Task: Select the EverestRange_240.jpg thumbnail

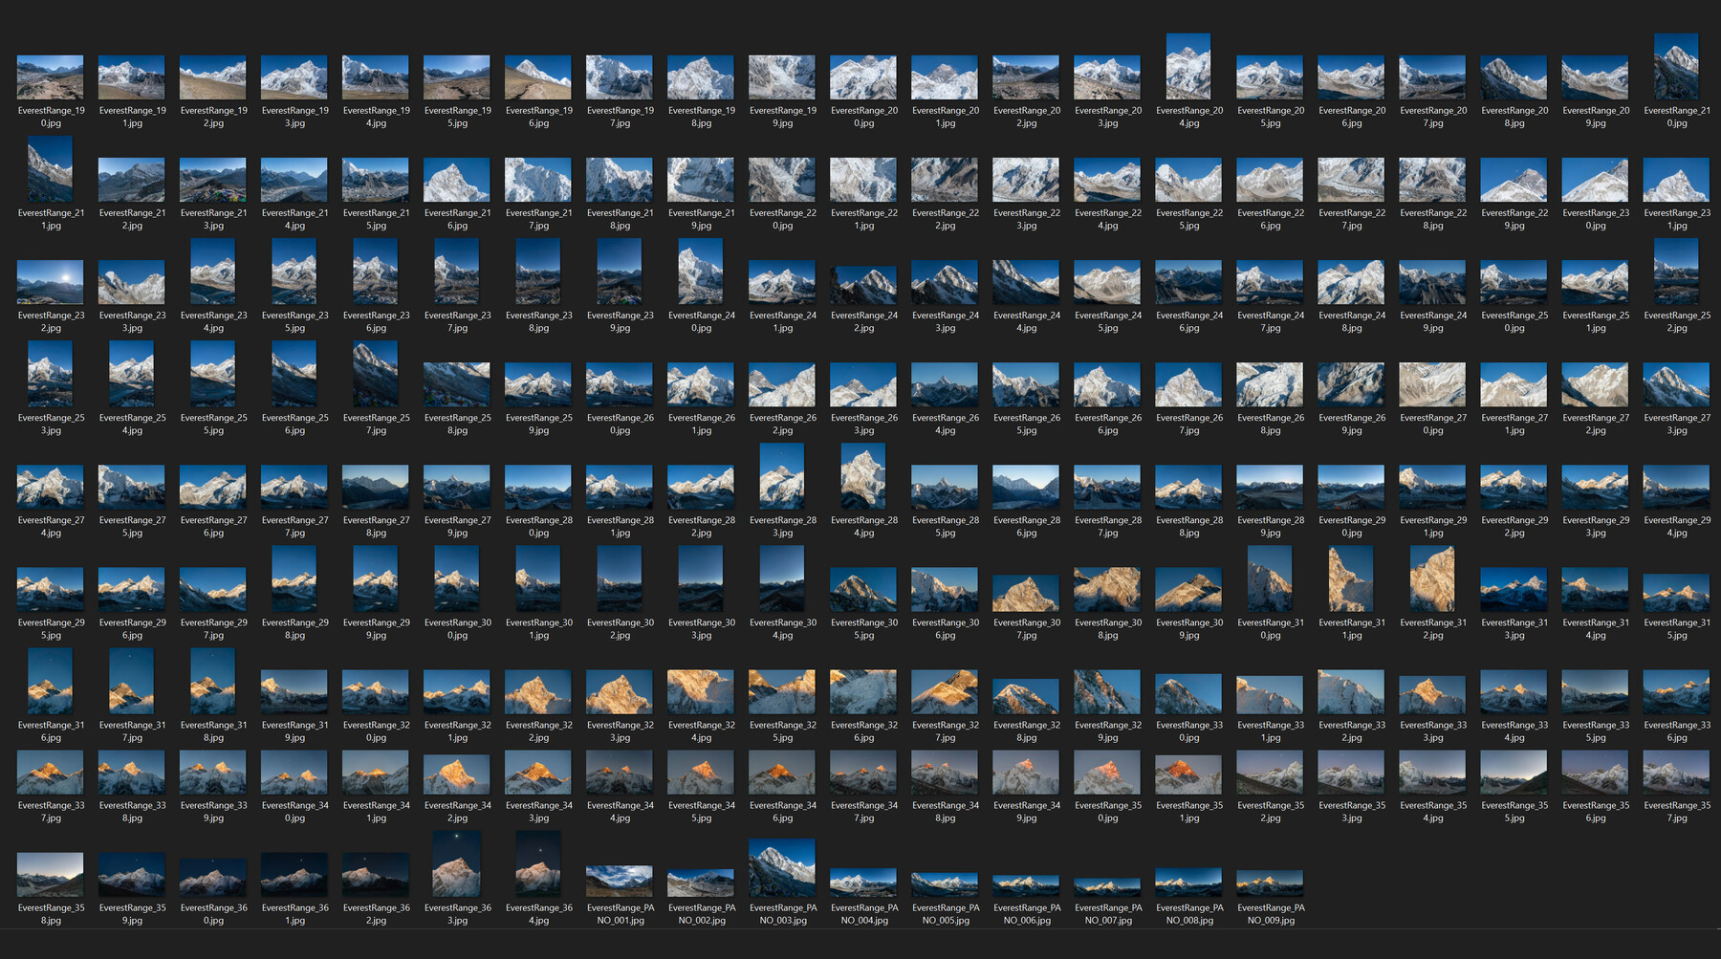Action: (701, 272)
